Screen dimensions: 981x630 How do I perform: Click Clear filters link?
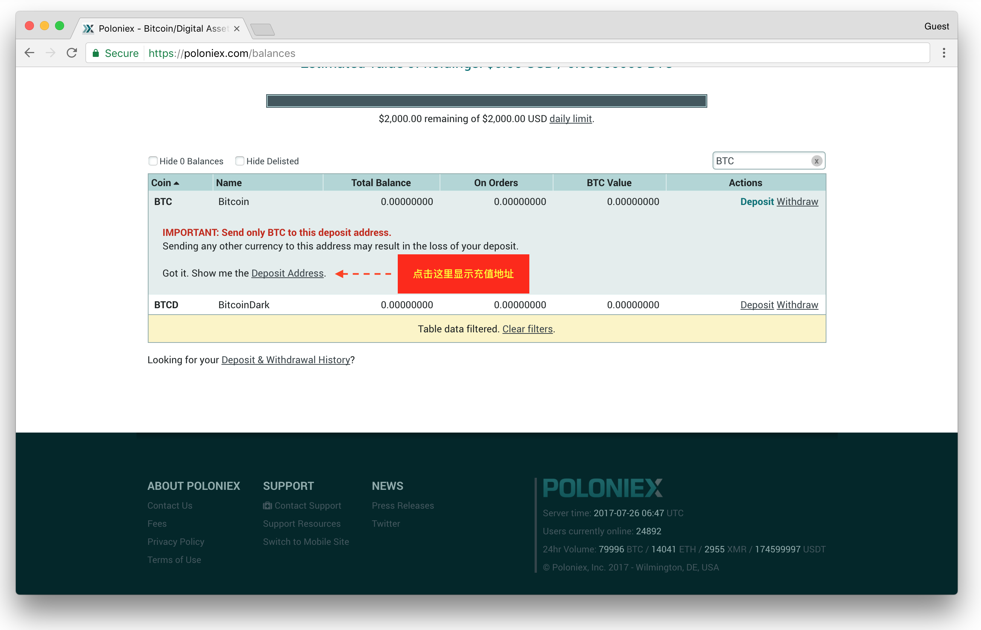(x=527, y=329)
